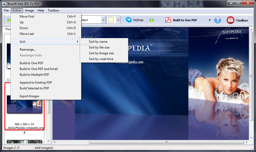Click the Toolbox toolbar button label
Image resolution: width=256 pixels, height=152 pixels.
point(242,20)
